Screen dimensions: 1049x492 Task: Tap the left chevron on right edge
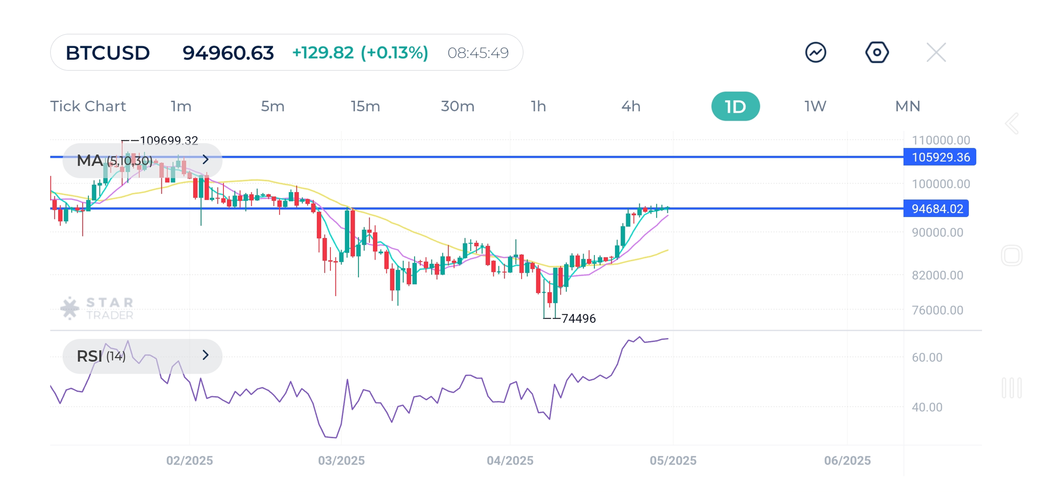(1012, 124)
